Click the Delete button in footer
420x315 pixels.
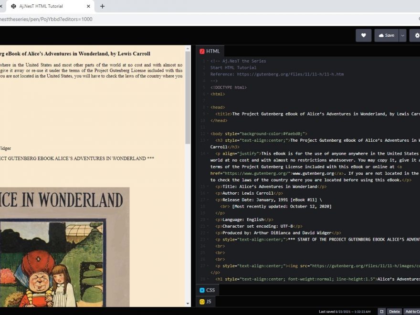(394, 311)
